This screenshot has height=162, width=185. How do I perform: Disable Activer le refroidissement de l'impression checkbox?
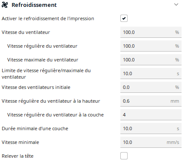[124, 18]
